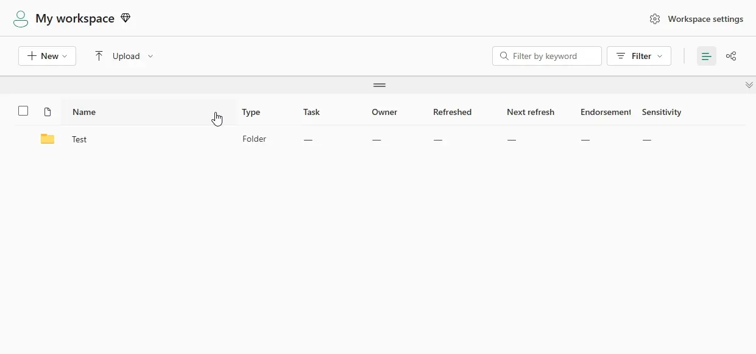The width and height of the screenshot is (756, 354).
Task: Select the checkbox for the Test folder row
Action: (x=23, y=139)
